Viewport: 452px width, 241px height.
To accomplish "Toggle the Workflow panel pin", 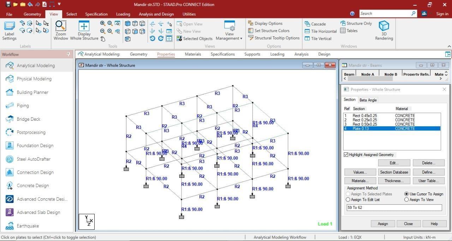I will click(x=69, y=54).
